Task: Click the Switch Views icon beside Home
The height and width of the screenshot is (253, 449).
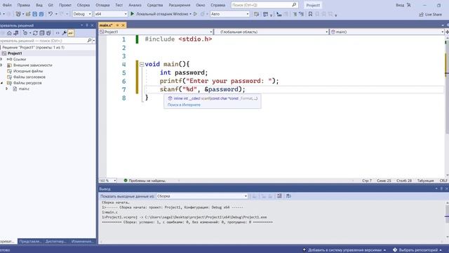Action: click(16, 33)
